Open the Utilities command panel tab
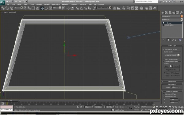This screenshot has height=115, width=184. point(181,13)
